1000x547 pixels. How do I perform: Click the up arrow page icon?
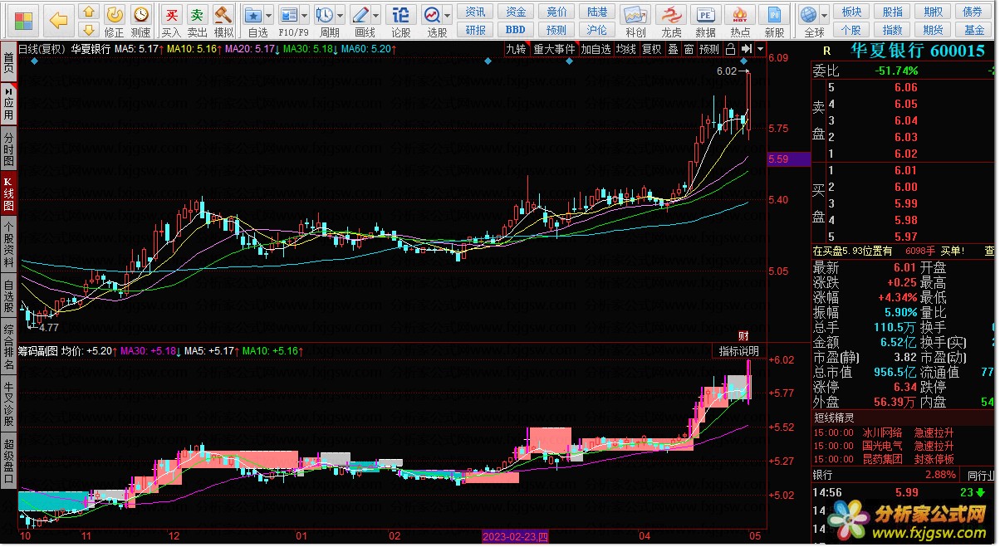pyautogui.click(x=90, y=12)
